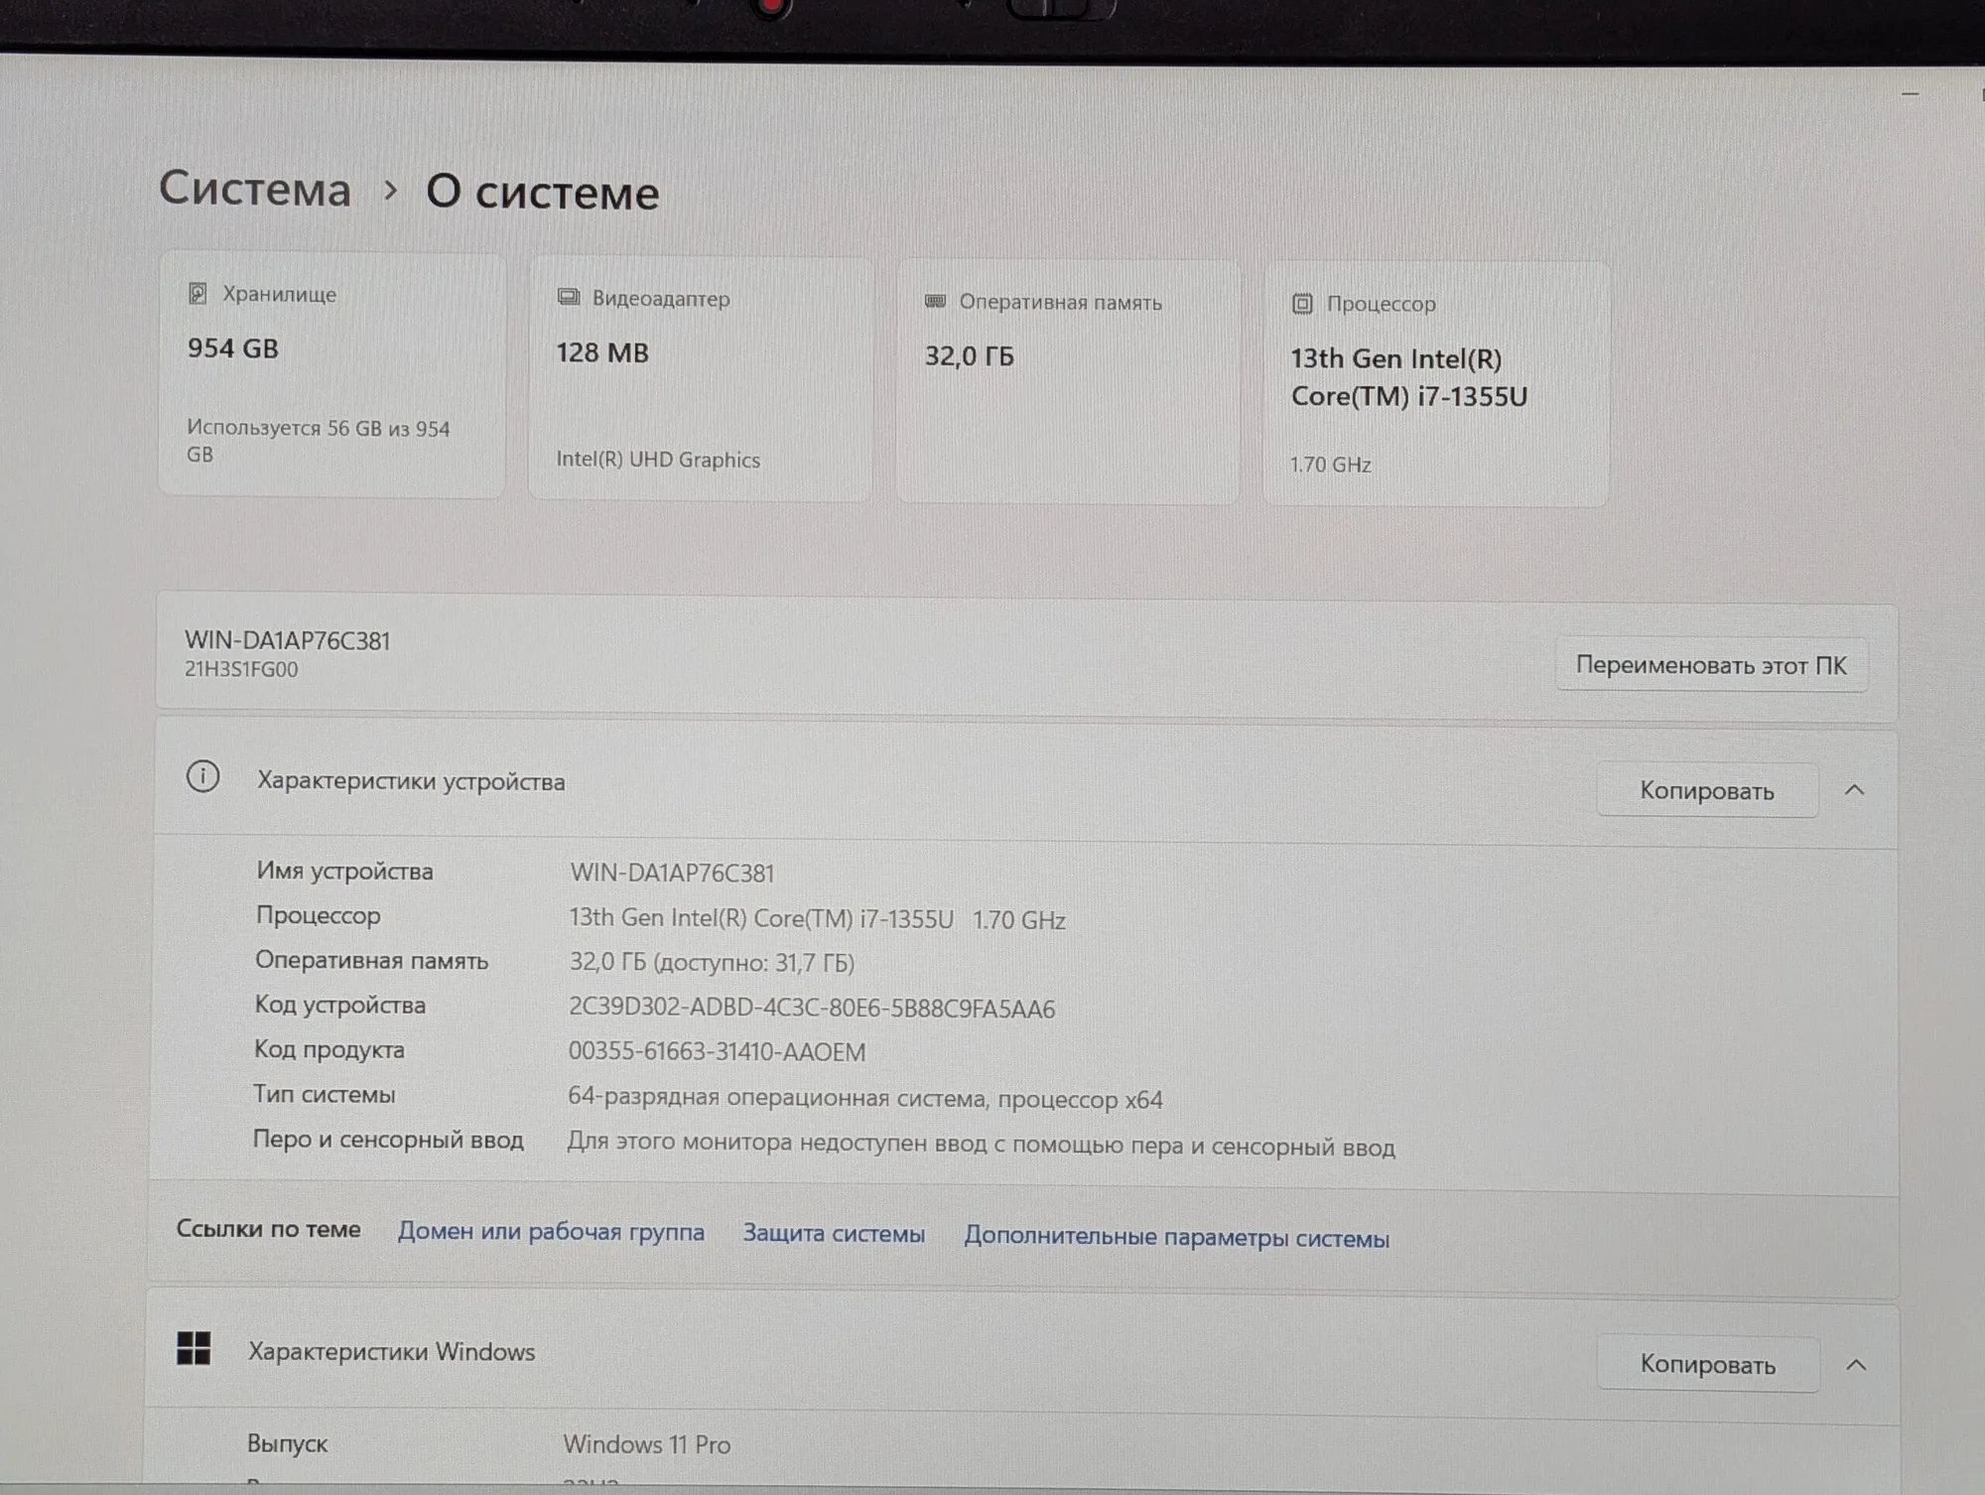Image resolution: width=1985 pixels, height=1495 pixels.
Task: Click the Видеоадаптер display icon
Action: coord(568,297)
